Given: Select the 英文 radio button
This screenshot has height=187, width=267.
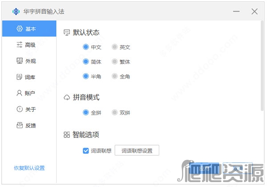Looking at the screenshot, I should (x=115, y=47).
